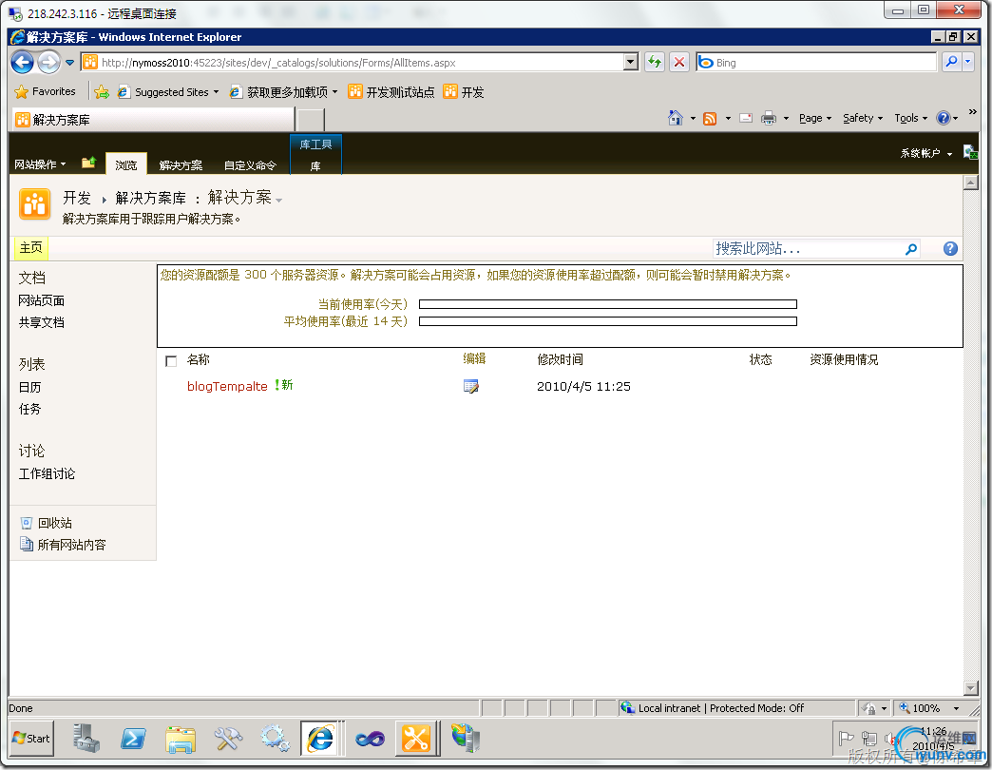Viewport: 992px width, 770px height.
Task: Open recent pages dropdown beside Forward
Action: click(x=69, y=63)
